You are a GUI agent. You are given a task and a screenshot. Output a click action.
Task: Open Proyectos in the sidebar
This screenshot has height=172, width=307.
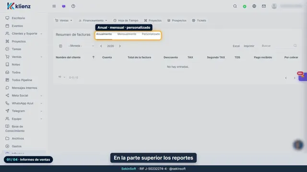pyautogui.click(x=19, y=42)
